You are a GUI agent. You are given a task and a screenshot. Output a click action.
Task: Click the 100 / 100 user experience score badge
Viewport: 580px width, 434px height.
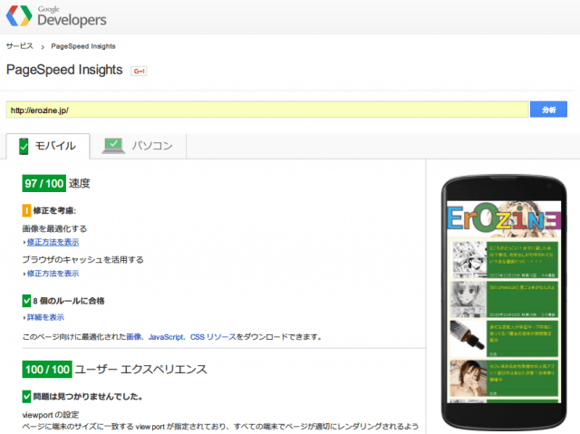click(x=47, y=370)
